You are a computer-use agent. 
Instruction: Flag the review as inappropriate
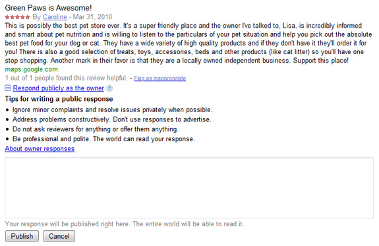coord(160,78)
